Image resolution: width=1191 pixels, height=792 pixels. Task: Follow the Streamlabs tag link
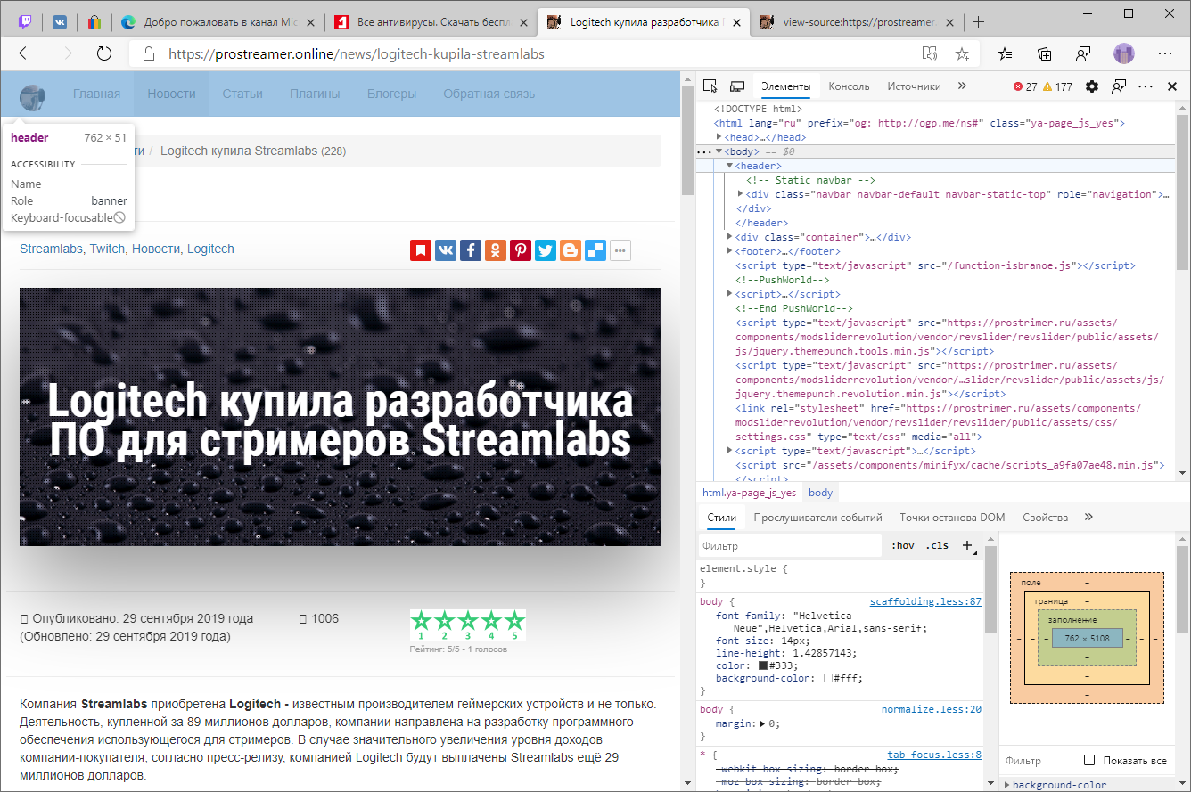coord(52,249)
